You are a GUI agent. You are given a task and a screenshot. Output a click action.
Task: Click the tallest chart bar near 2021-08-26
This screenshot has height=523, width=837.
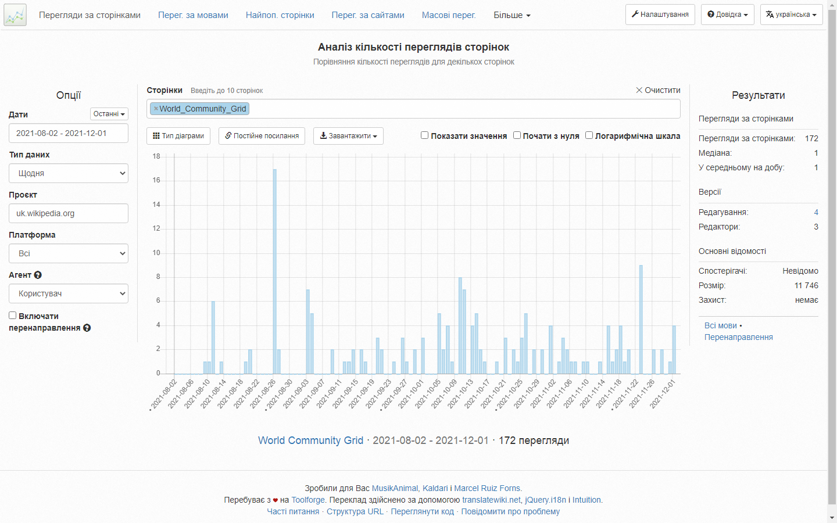point(275,271)
